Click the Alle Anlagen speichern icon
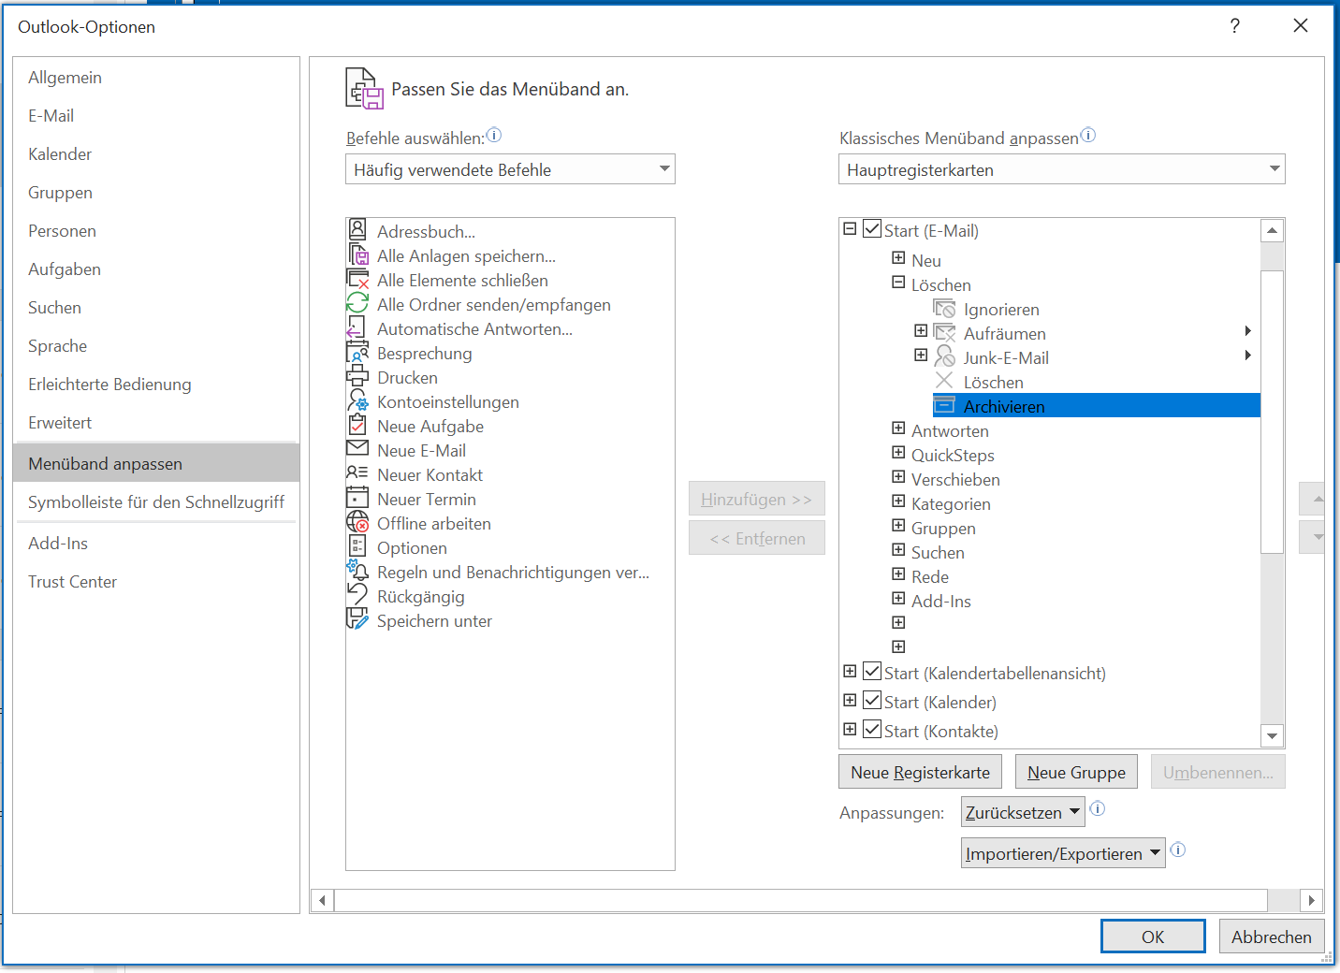Screen dimensions: 1340x973 [357, 254]
